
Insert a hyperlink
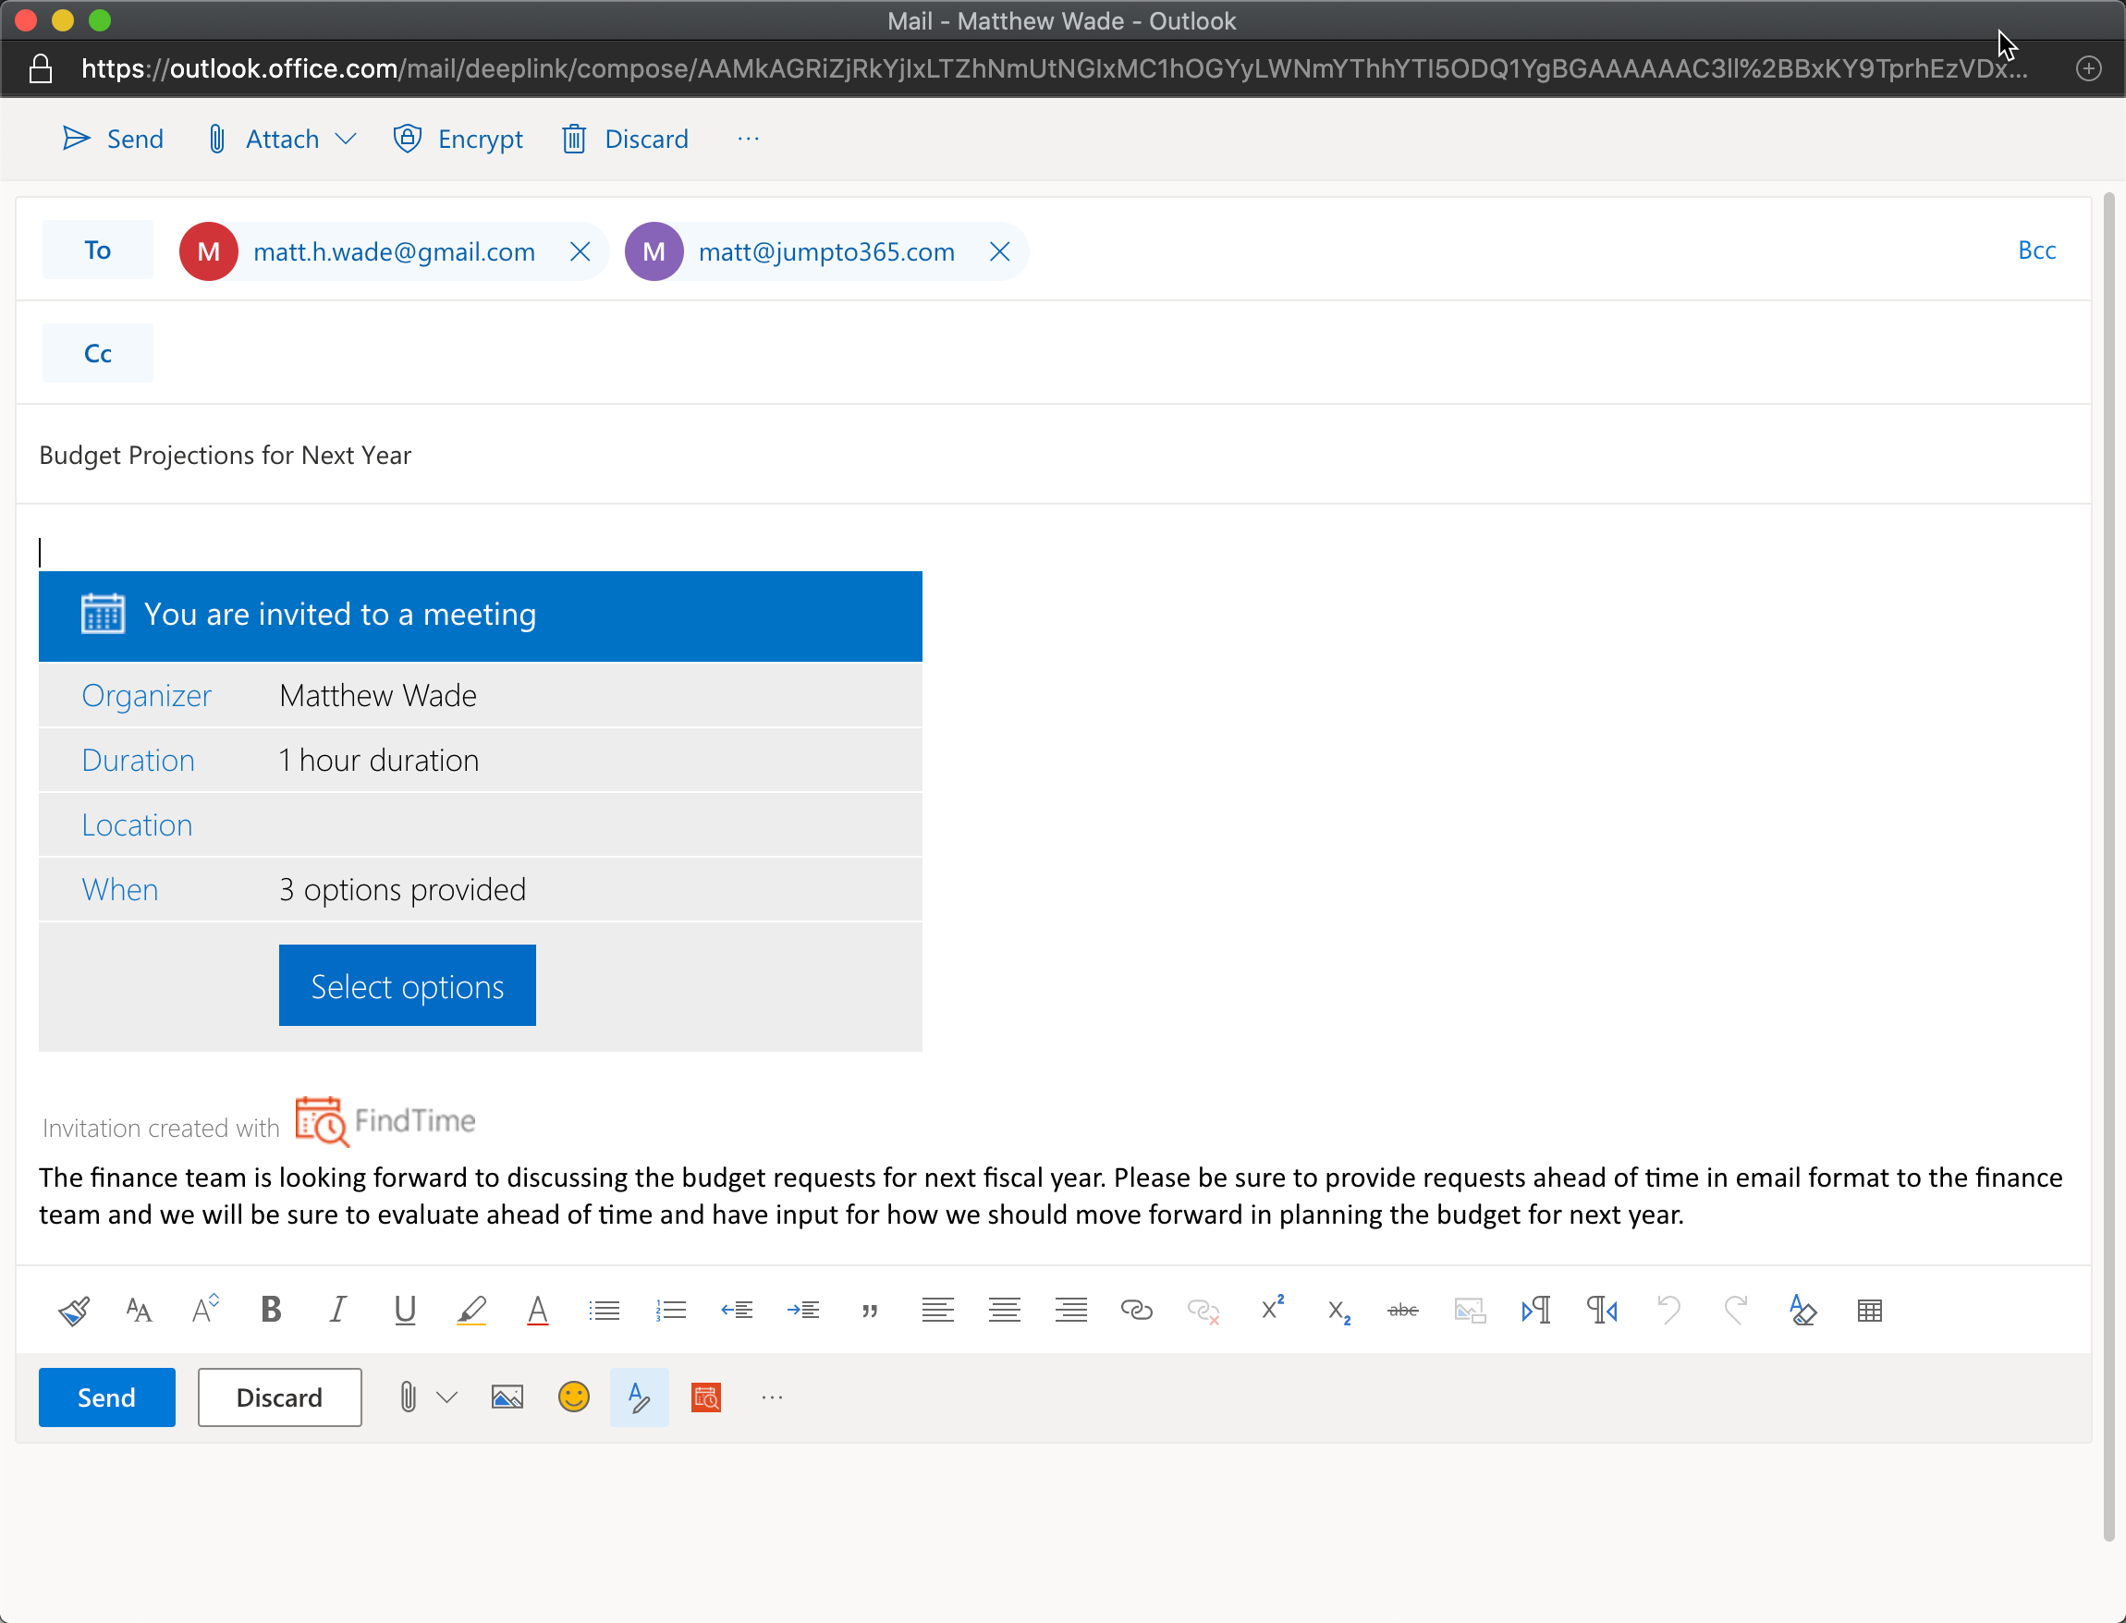coord(1137,1310)
